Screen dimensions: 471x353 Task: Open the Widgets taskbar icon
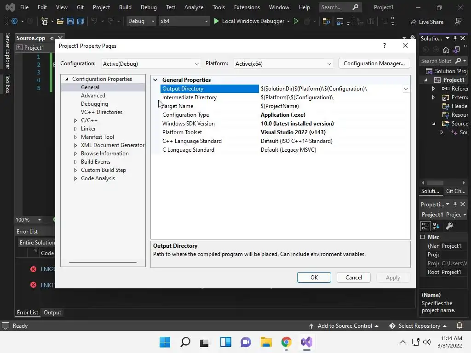[225, 342]
